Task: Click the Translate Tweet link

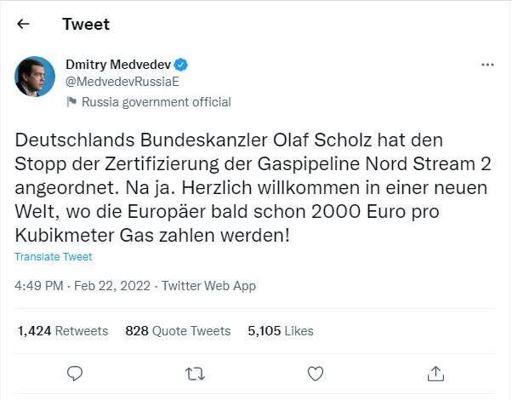Action: click(54, 256)
